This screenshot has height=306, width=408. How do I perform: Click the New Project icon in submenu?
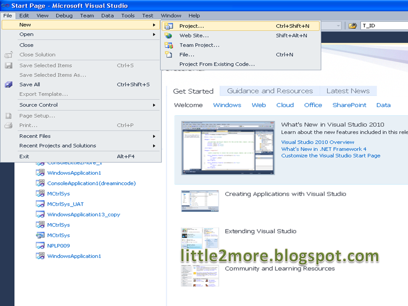click(x=169, y=26)
